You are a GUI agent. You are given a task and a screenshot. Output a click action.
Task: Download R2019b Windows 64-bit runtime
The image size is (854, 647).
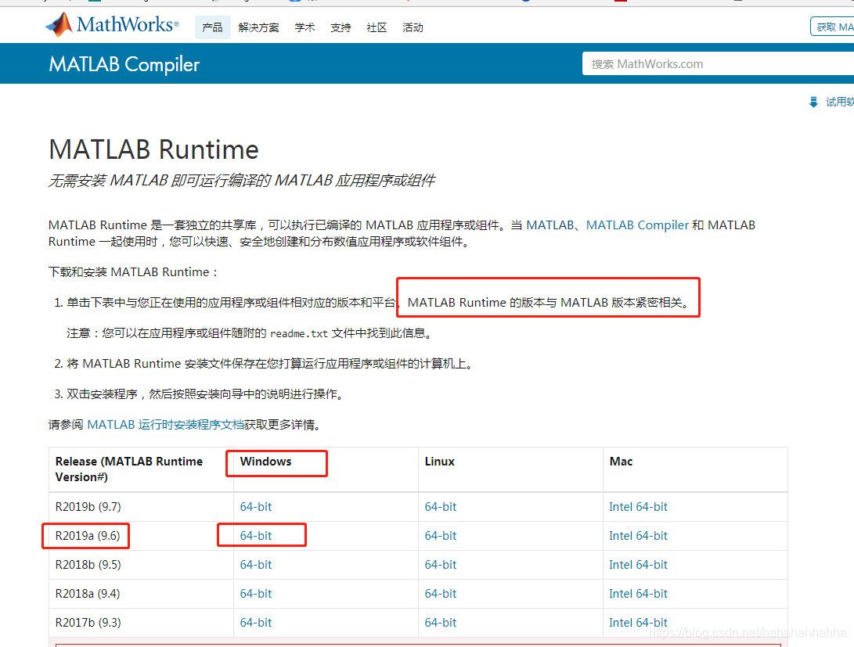coord(255,506)
